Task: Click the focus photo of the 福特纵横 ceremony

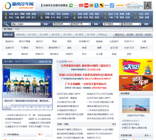Action: (x=27, y=81)
